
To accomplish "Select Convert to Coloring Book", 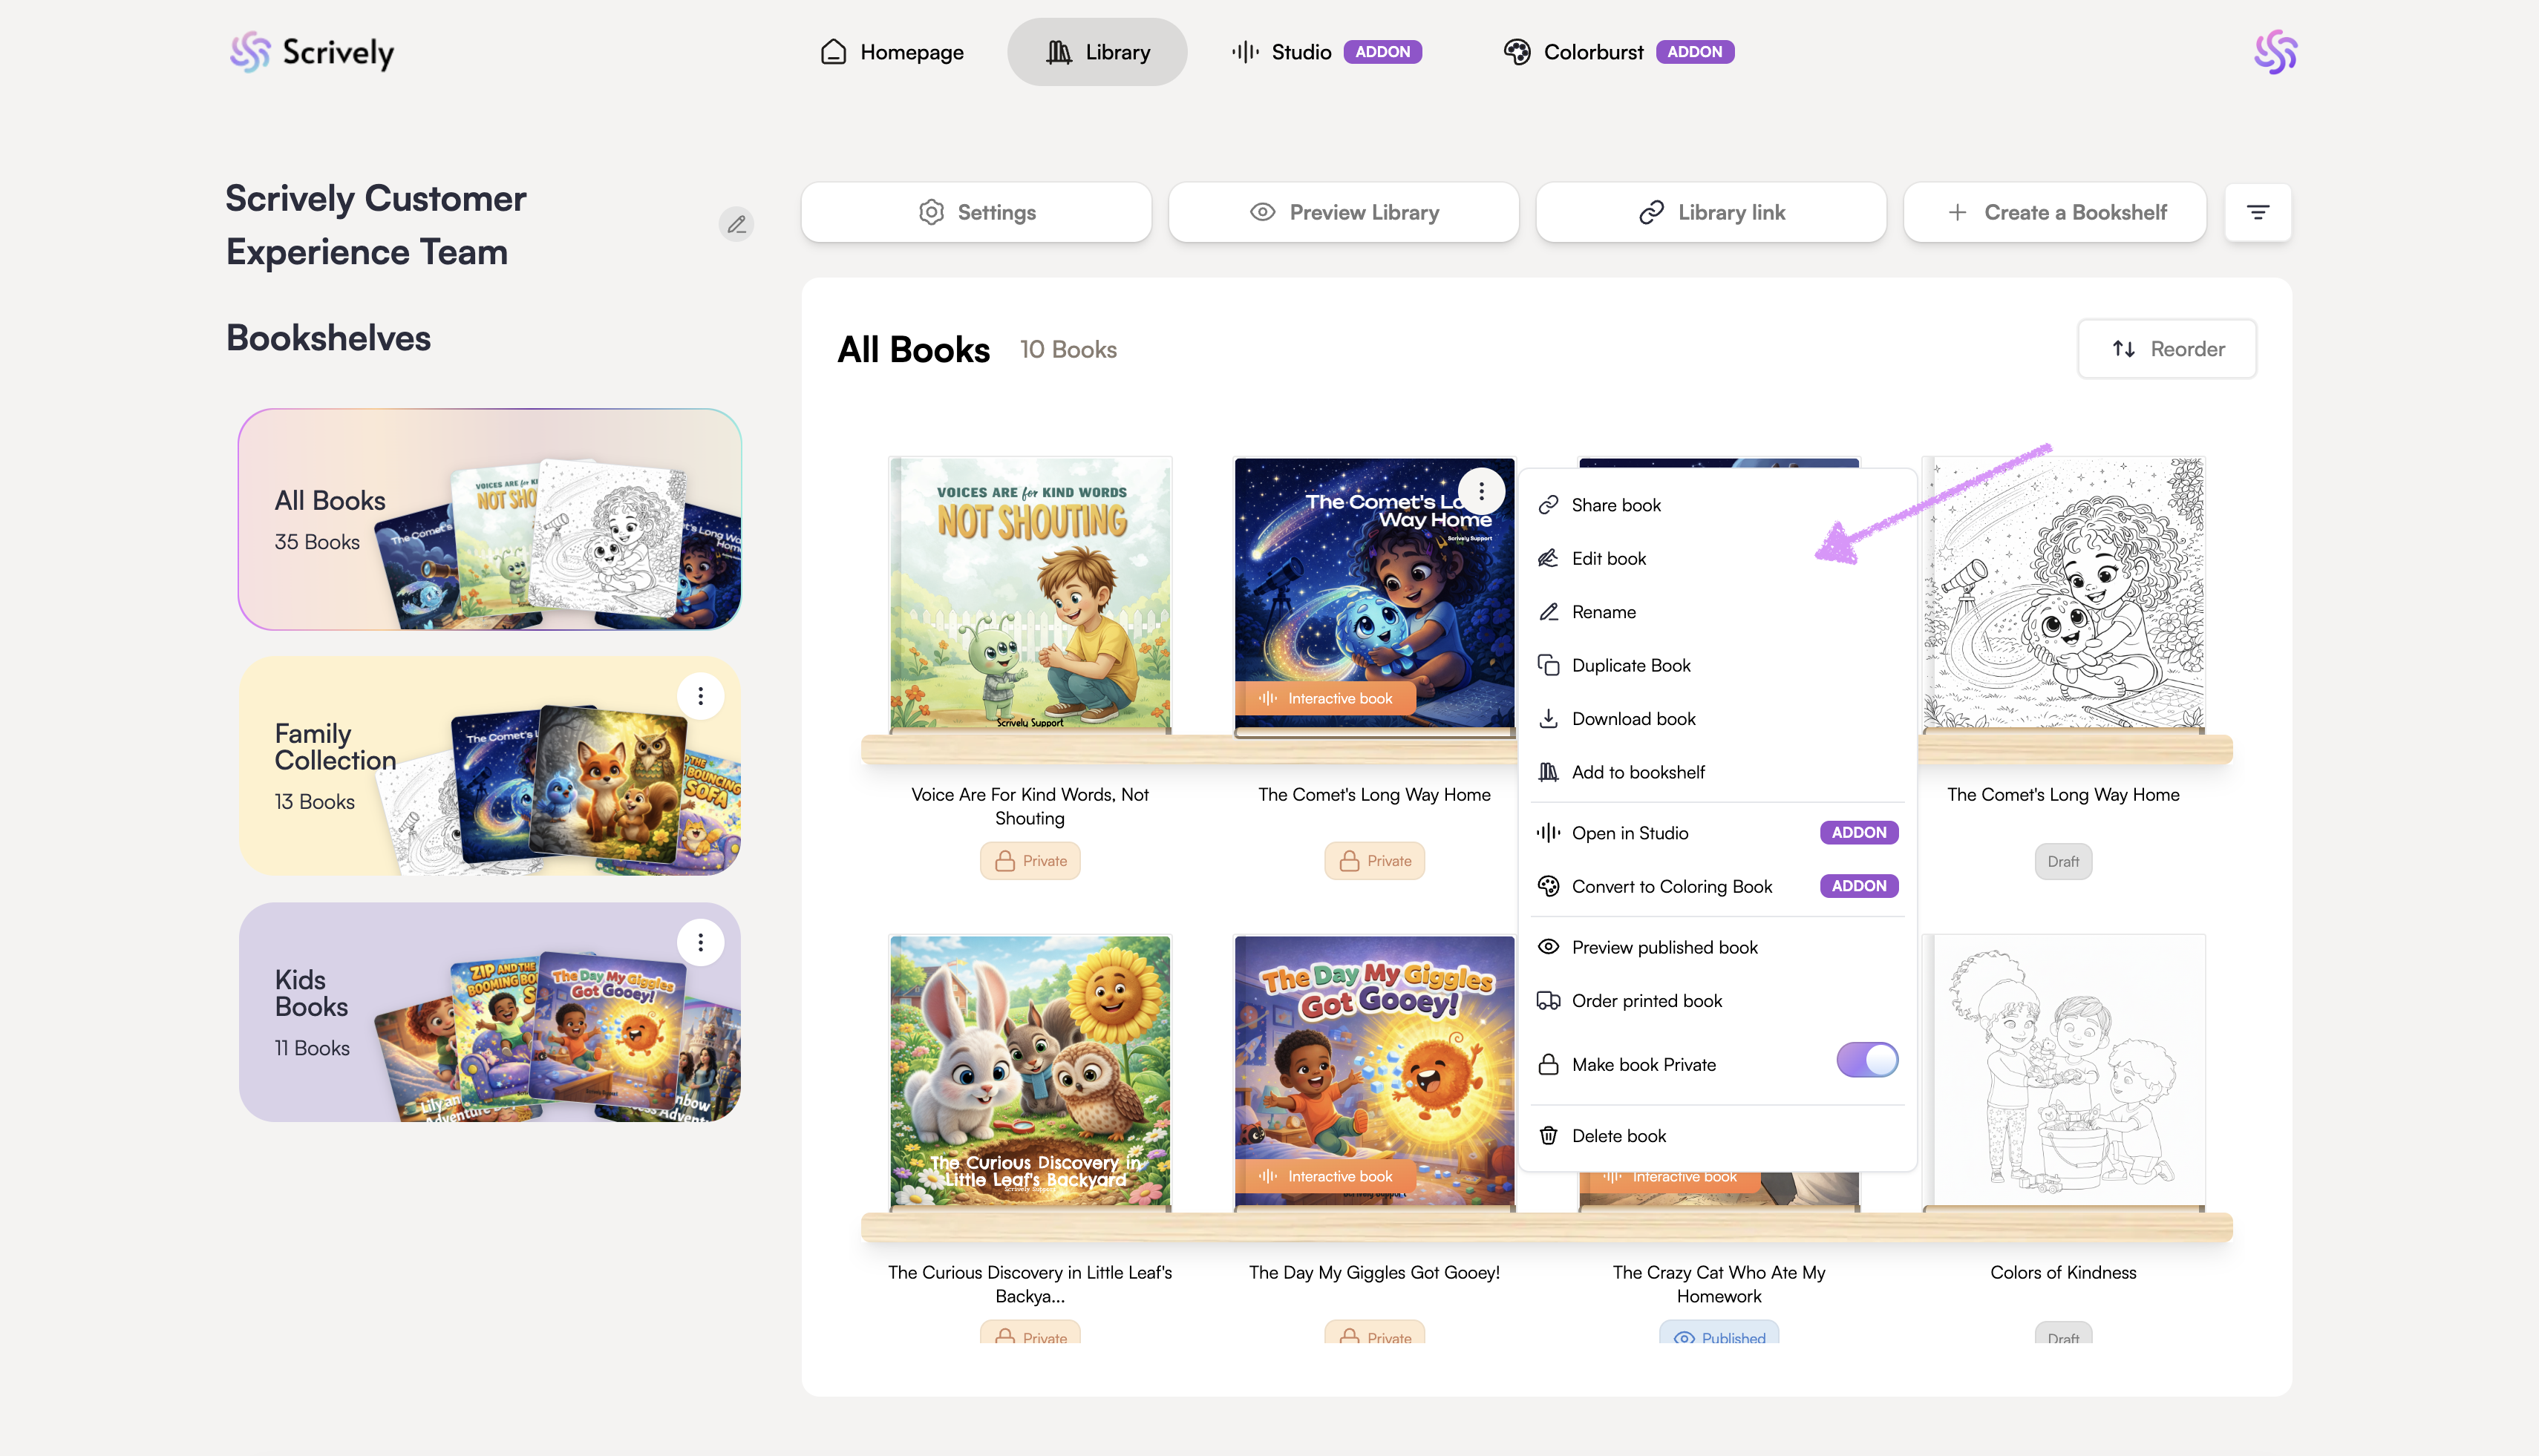I will (x=1670, y=886).
